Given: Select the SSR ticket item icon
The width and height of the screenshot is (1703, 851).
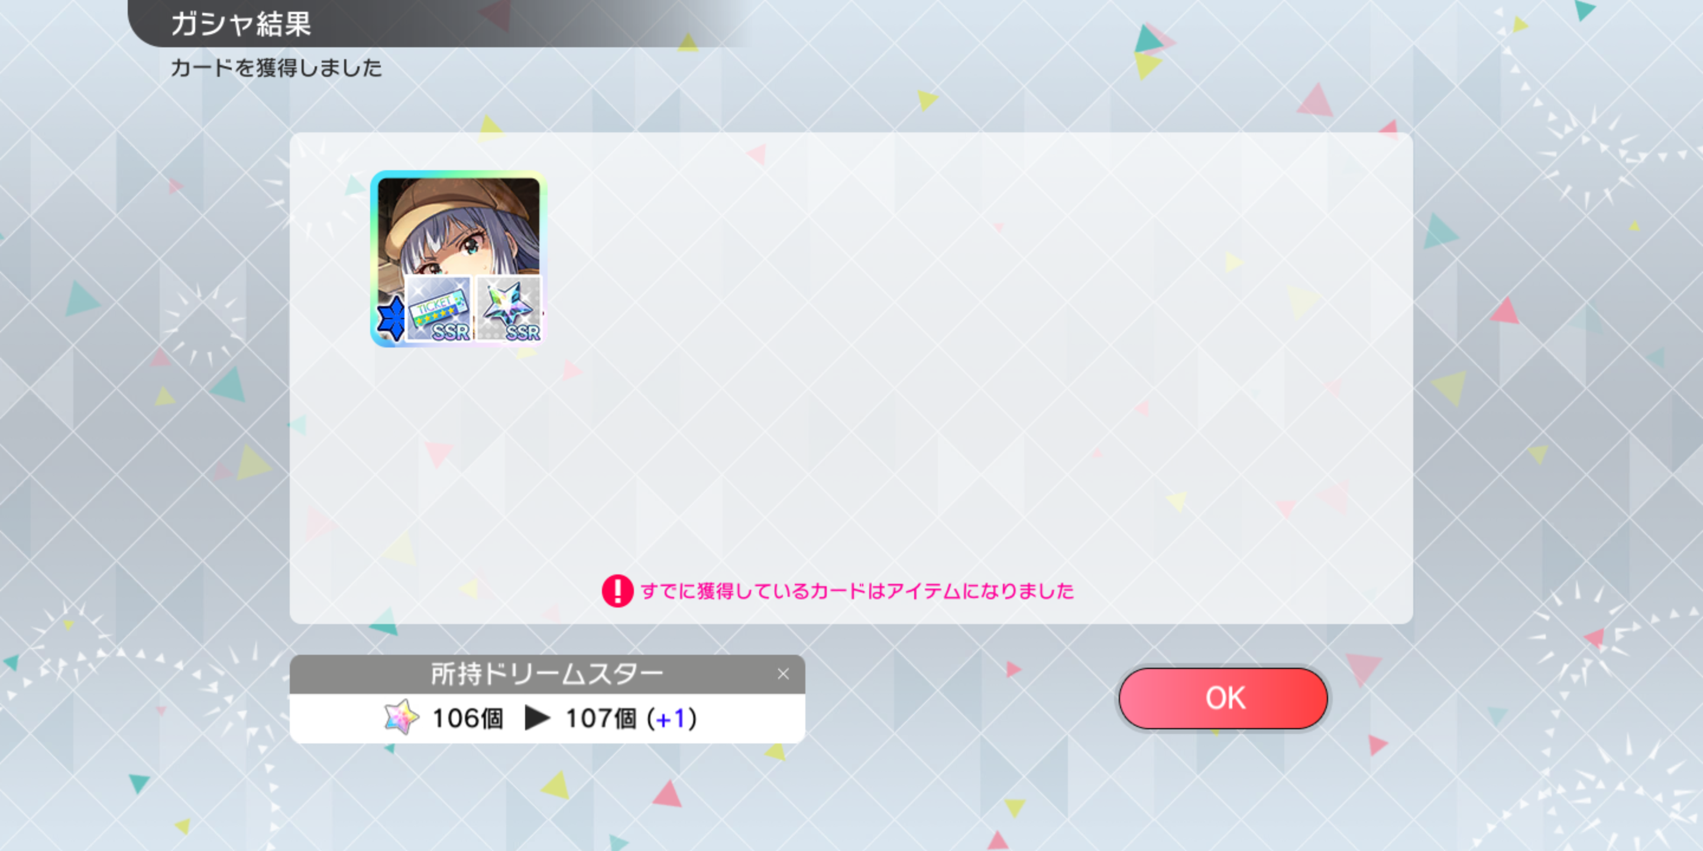Looking at the screenshot, I should pyautogui.click(x=438, y=308).
